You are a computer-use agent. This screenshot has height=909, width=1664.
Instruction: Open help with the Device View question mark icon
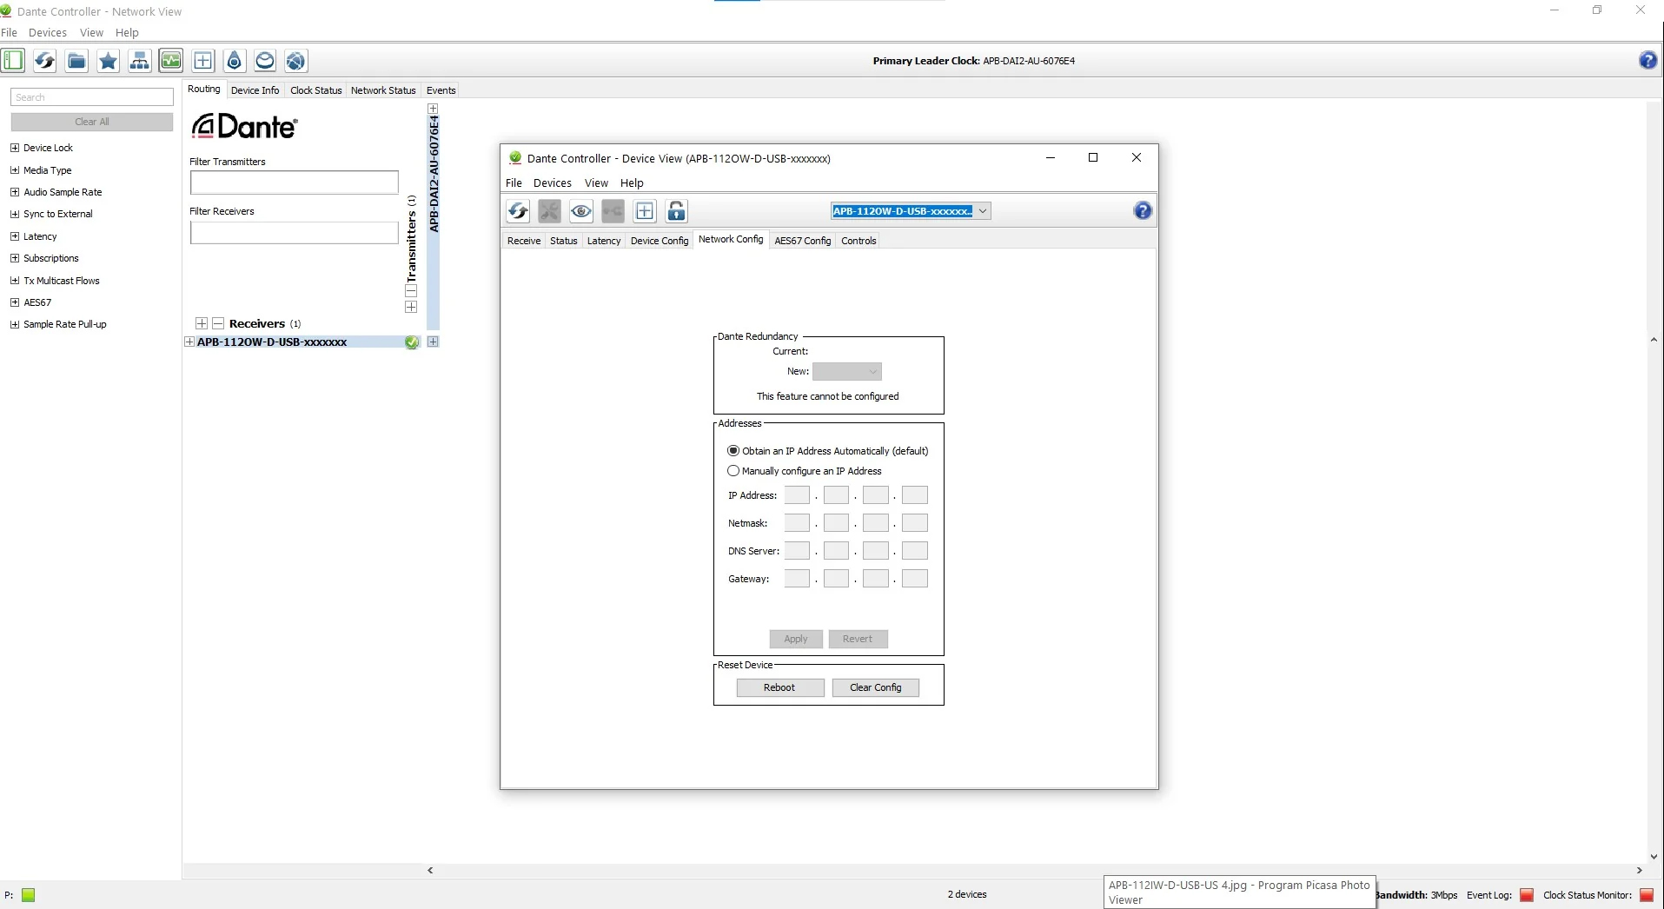1143,210
